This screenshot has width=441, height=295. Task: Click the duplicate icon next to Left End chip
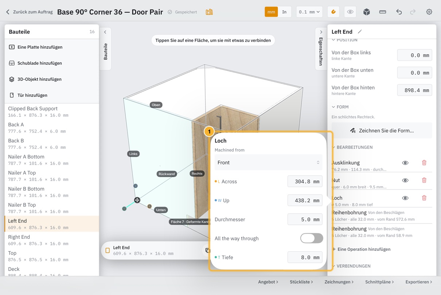coord(207,250)
